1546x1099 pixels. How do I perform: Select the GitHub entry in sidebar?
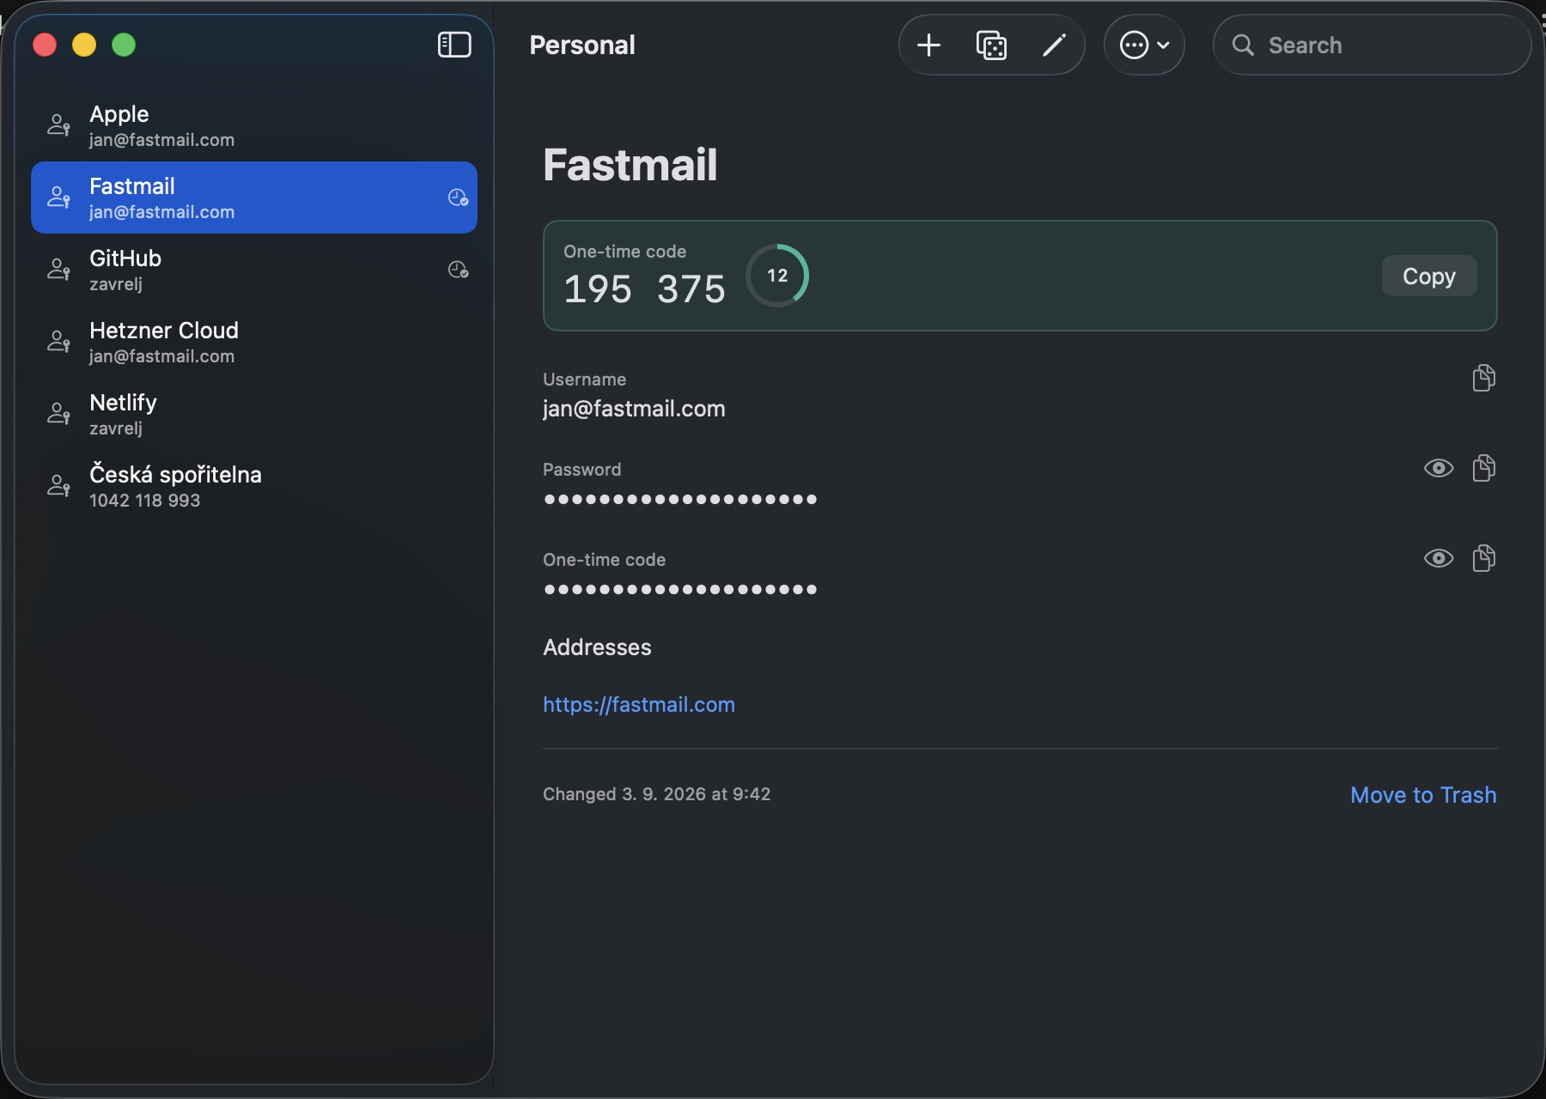click(254, 270)
